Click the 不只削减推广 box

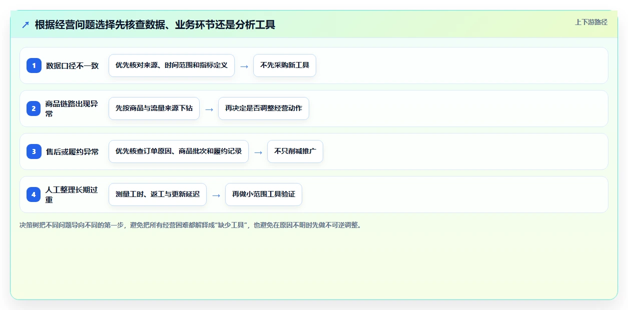tap(295, 151)
